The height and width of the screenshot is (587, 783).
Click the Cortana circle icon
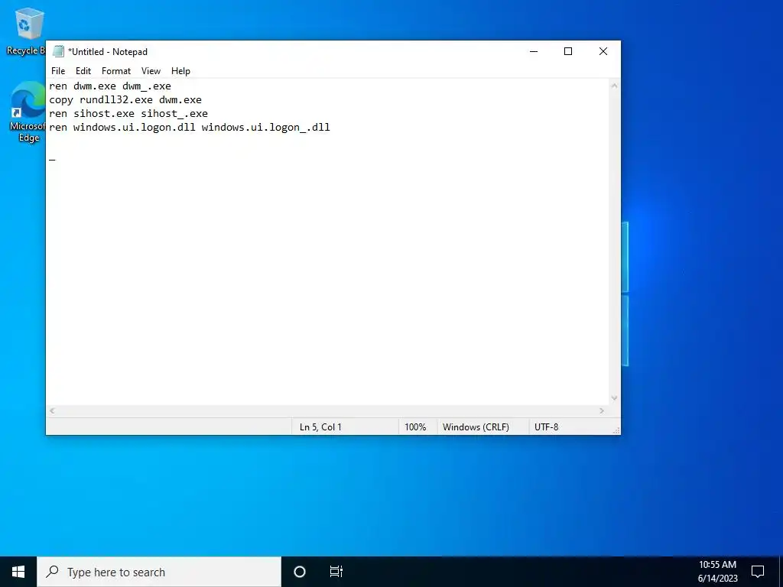[300, 572]
